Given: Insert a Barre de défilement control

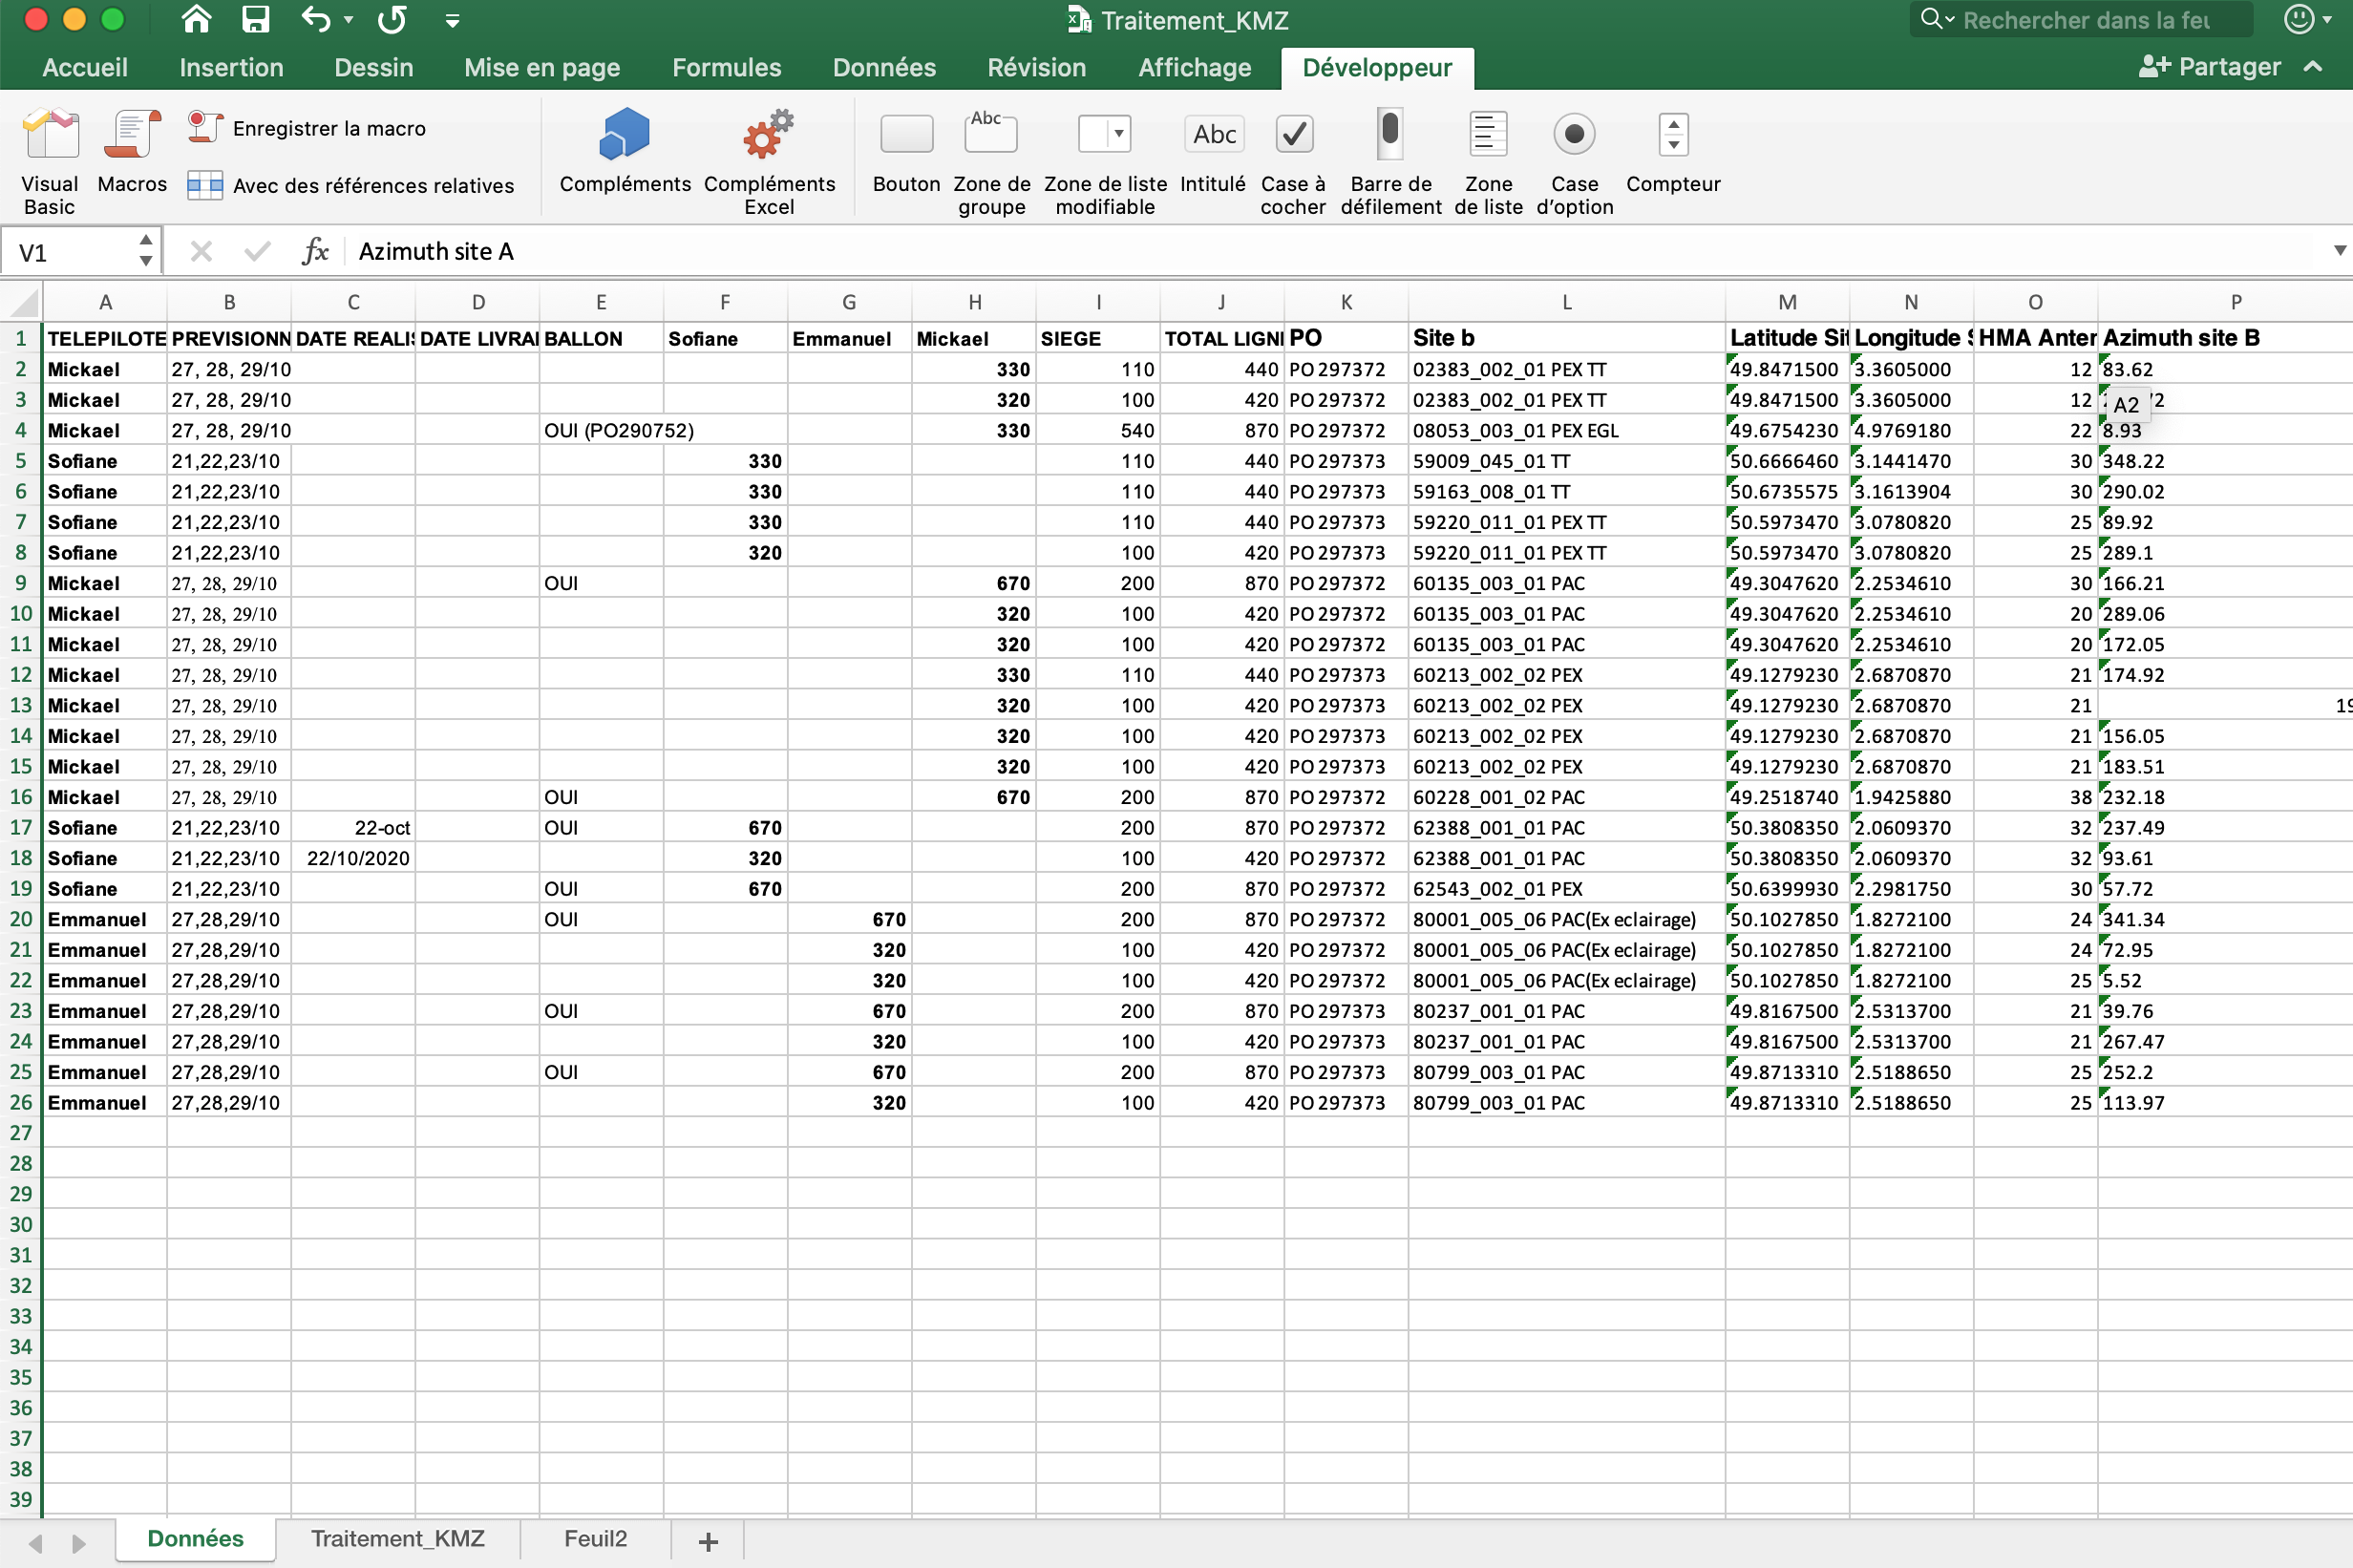Looking at the screenshot, I should (x=1391, y=160).
